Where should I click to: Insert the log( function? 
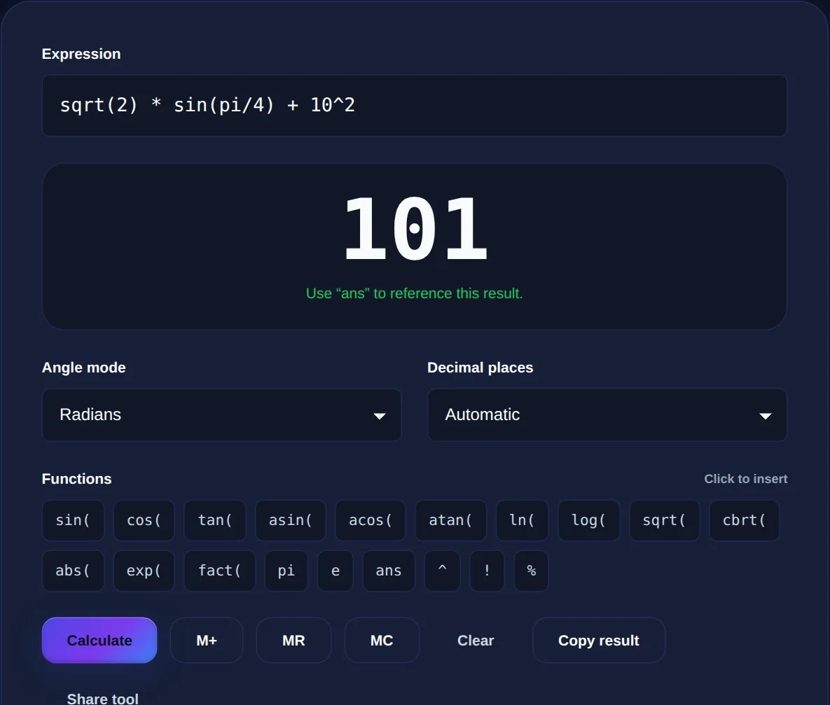(x=588, y=520)
